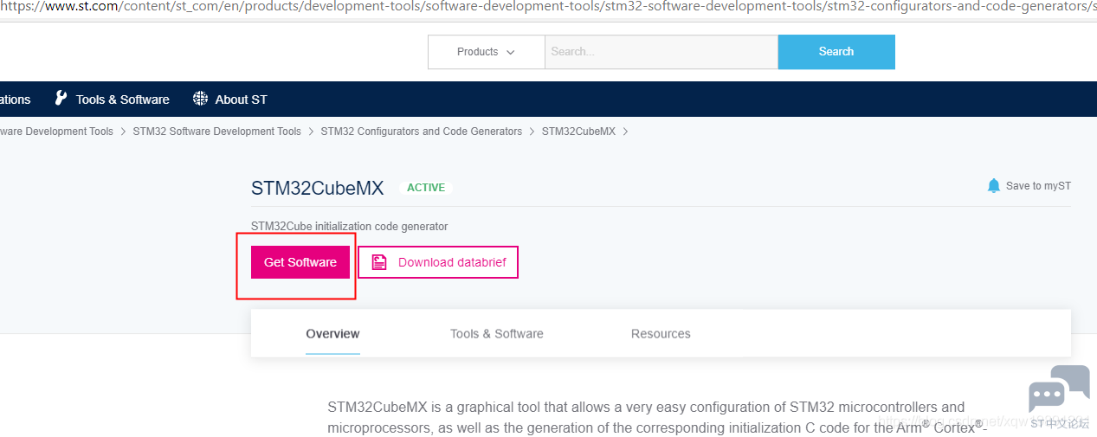Viewport: 1097px width, 437px height.
Task: Click the STM32CubeMX breadcrumb link
Action: pyautogui.click(x=578, y=132)
